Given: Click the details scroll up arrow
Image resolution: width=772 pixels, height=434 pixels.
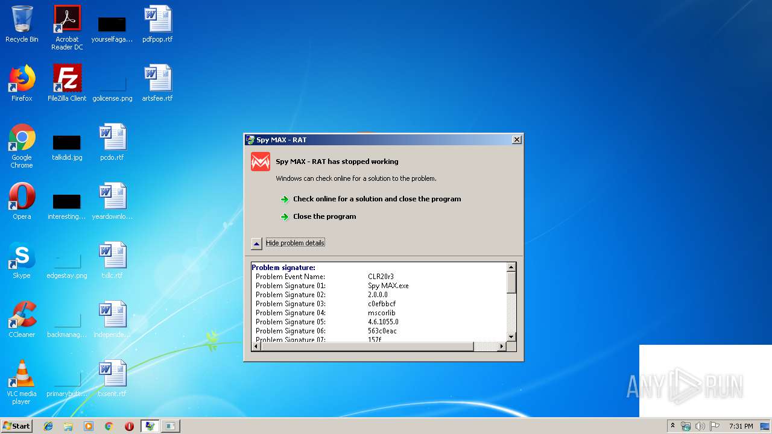Looking at the screenshot, I should point(511,267).
